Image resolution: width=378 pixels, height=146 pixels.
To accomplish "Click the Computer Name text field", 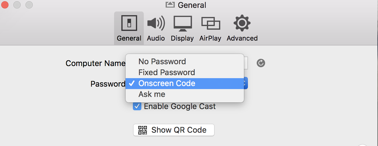I will (x=246, y=63).
